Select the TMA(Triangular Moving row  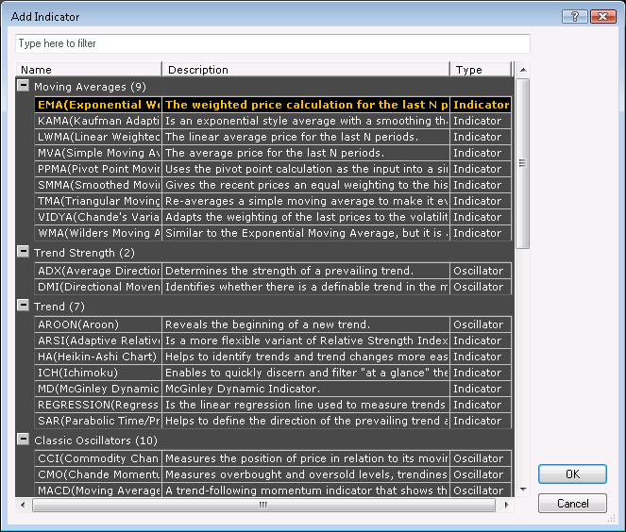point(273,201)
